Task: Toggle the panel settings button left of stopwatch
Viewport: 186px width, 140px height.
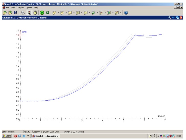Action: (30, 13)
